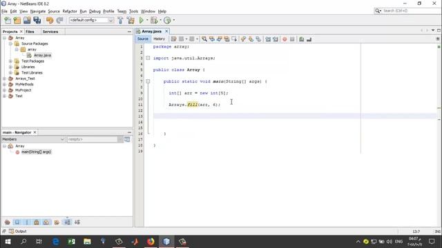Click editor red Start Macro Recording icon
This screenshot has width=442, height=248.
(285, 39)
